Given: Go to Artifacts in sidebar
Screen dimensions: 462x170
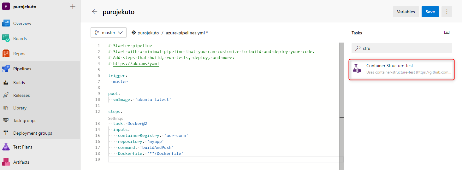Looking at the screenshot, I should tap(21, 162).
